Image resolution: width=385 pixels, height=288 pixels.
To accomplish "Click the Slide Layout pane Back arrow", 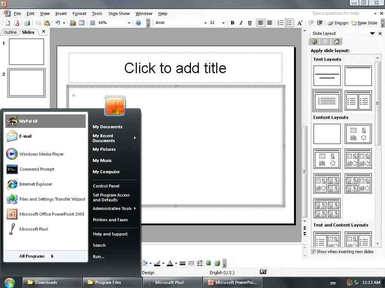I will (x=314, y=42).
